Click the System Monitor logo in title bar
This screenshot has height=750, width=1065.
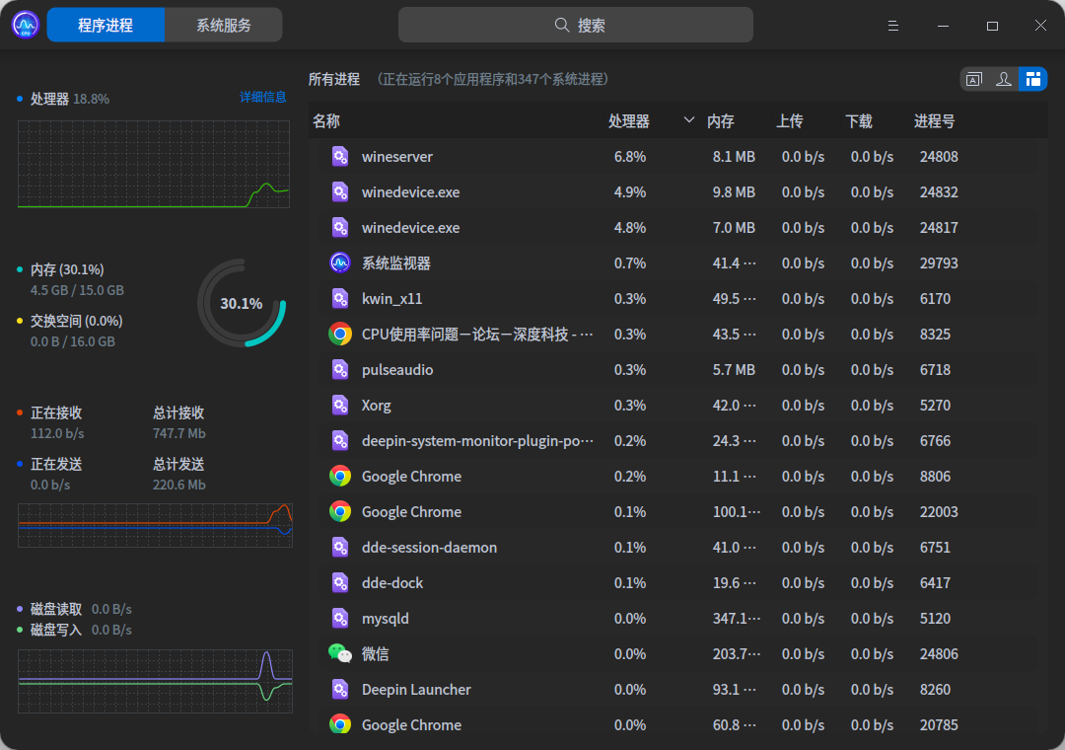(26, 25)
